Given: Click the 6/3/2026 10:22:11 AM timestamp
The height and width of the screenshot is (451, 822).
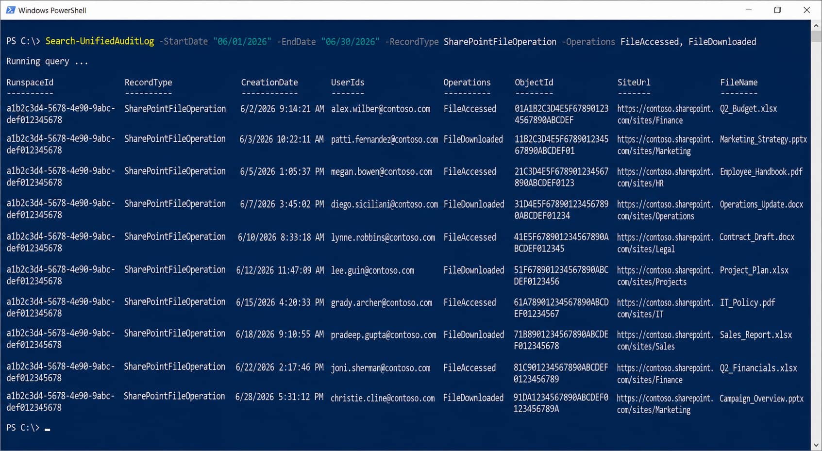Looking at the screenshot, I should pyautogui.click(x=282, y=139).
